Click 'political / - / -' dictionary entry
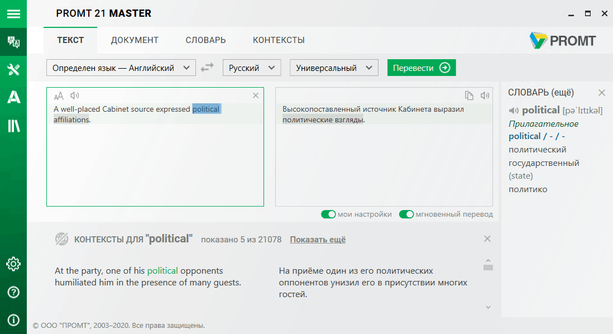Screen dimensions: 613x334 [x=537, y=136]
